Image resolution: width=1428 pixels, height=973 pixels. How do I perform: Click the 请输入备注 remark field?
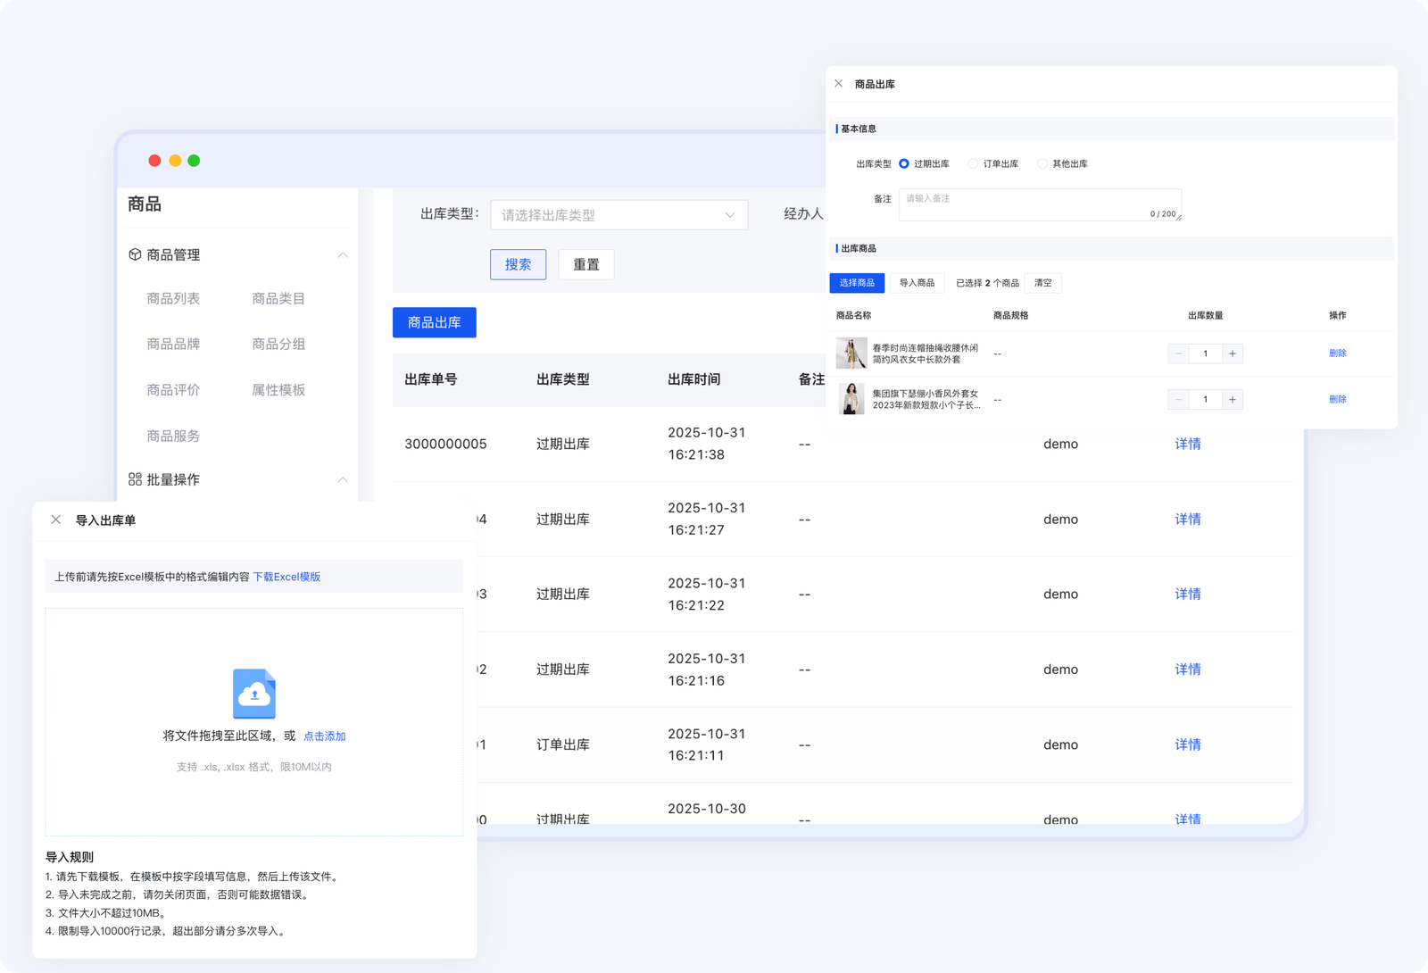(x=1039, y=200)
